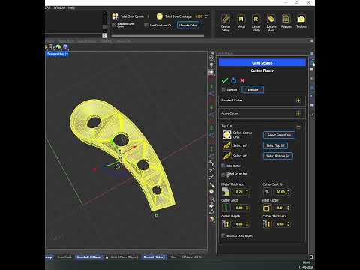This screenshot has height=270, width=360.
Task: Cancel Cutter Placer with the red X
Action: 242,80
